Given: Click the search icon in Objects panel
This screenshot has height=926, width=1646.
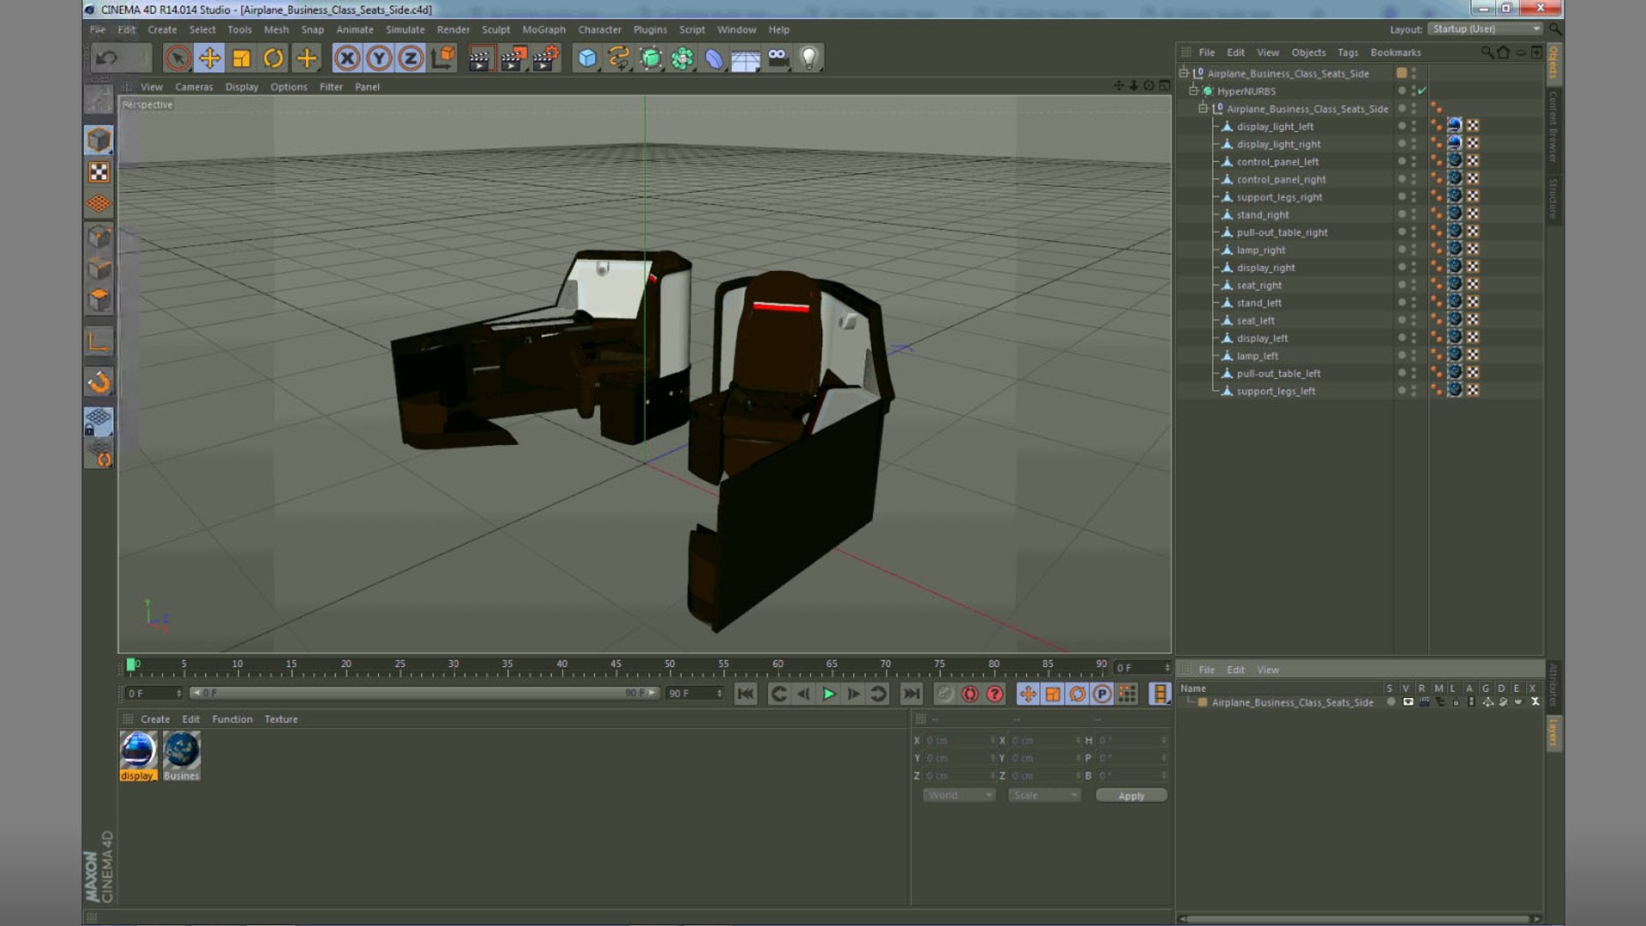Looking at the screenshot, I should click(x=1487, y=52).
